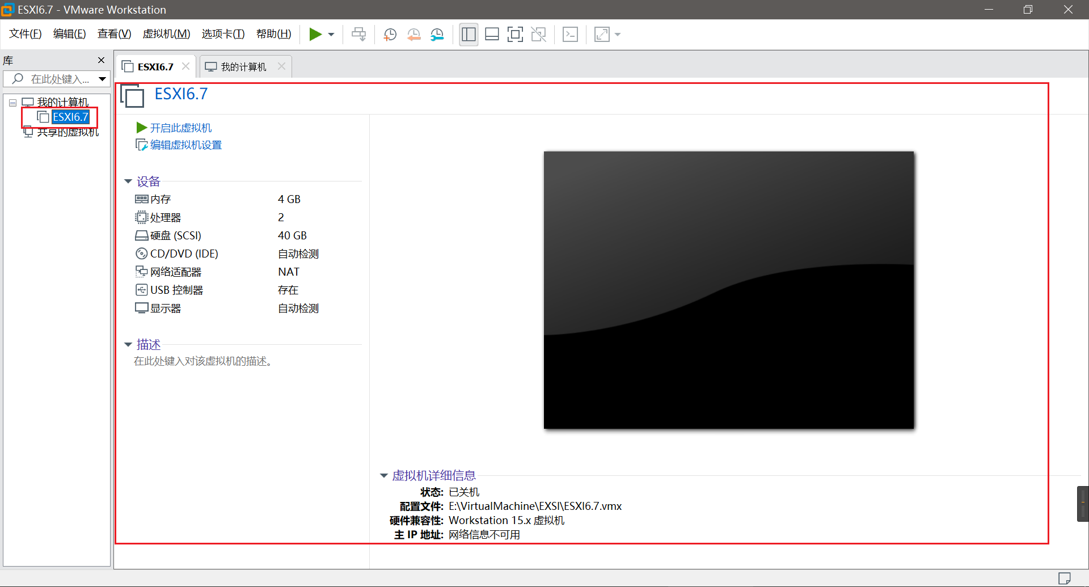
Task: Select ESXI6.7 in the library tree
Action: (x=70, y=117)
